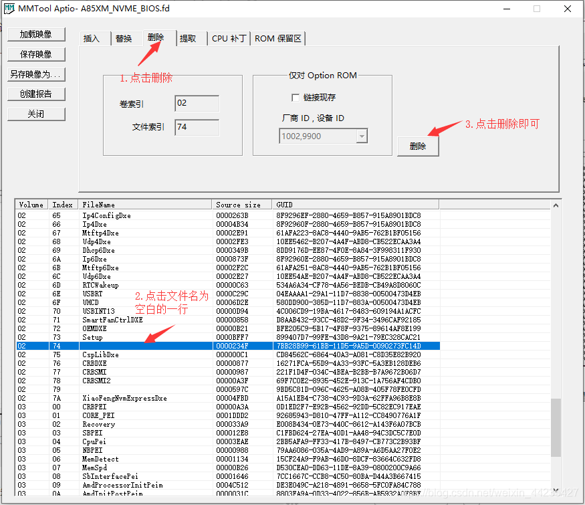The height and width of the screenshot is (505, 585).
Task: Open the CPU 补丁 tab
Action: click(x=229, y=38)
